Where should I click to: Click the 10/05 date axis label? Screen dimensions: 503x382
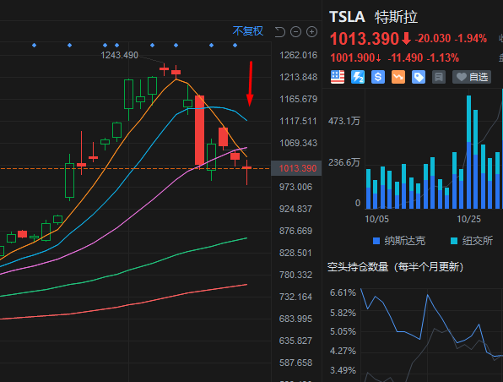point(377,219)
